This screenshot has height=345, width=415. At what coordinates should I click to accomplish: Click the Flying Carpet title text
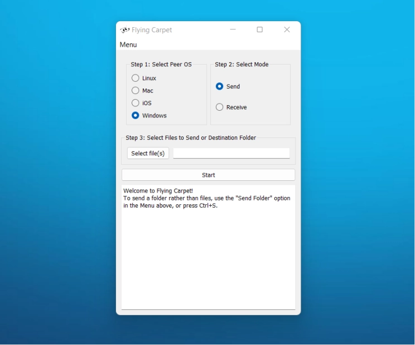(x=152, y=30)
